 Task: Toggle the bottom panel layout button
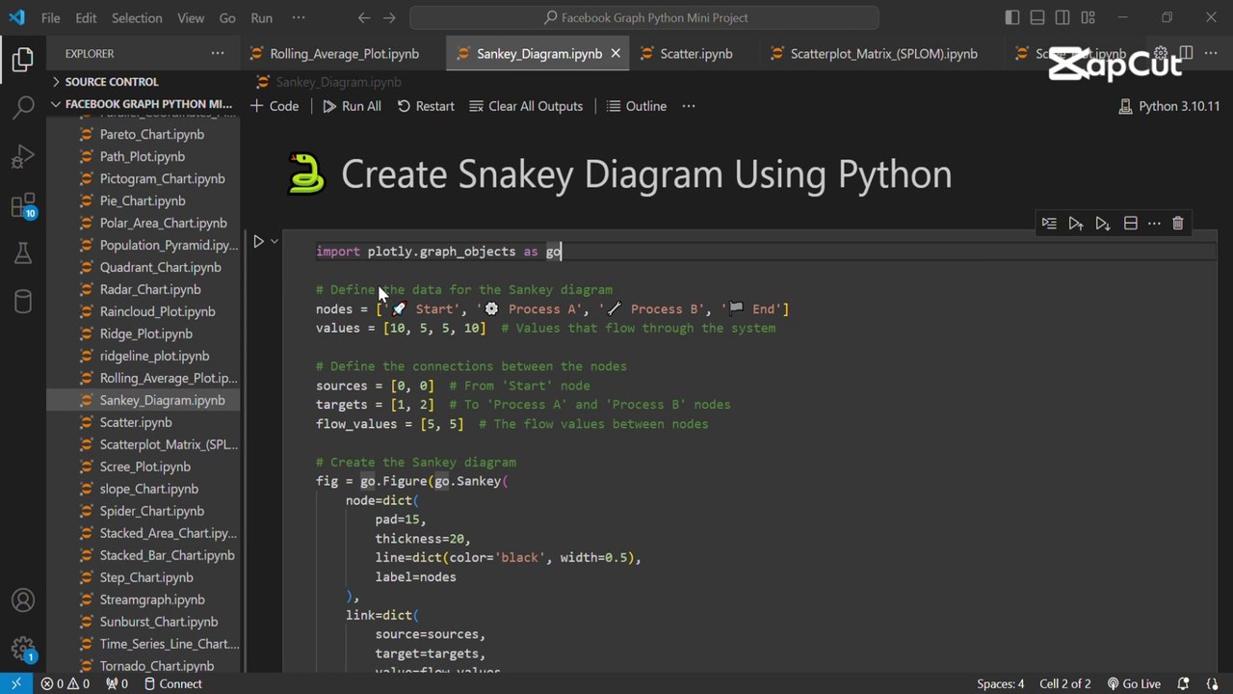1037,17
